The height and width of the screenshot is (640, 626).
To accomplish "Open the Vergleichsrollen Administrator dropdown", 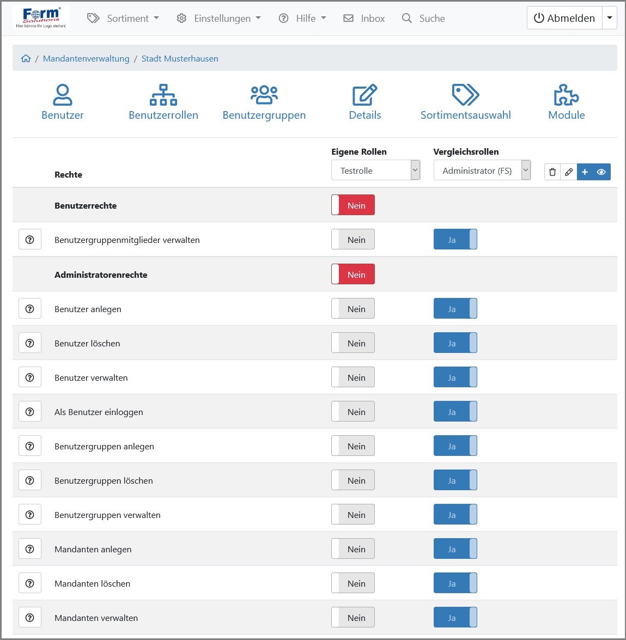I will (482, 170).
